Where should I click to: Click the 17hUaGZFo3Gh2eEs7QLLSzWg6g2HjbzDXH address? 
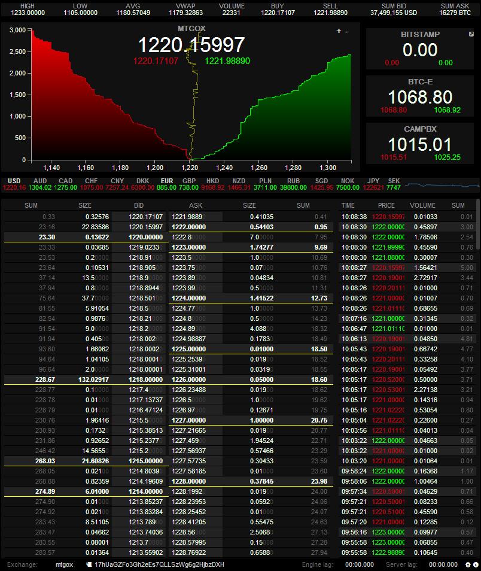(159, 564)
